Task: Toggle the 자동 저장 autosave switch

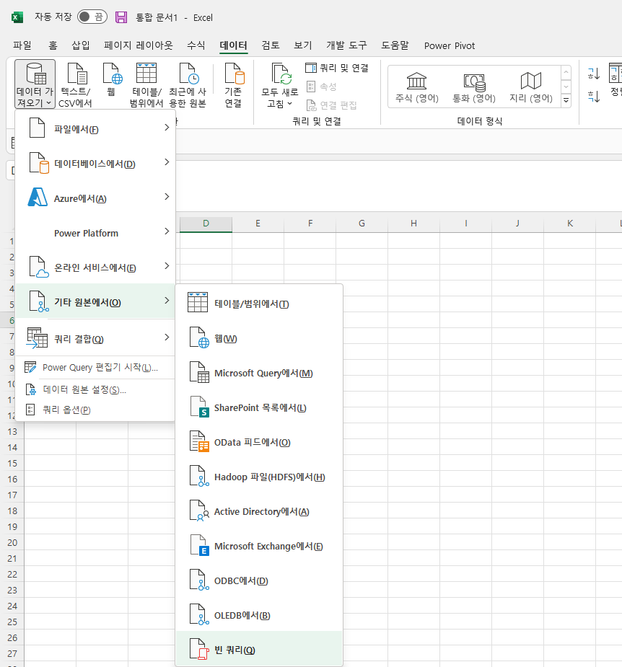Action: tap(92, 17)
